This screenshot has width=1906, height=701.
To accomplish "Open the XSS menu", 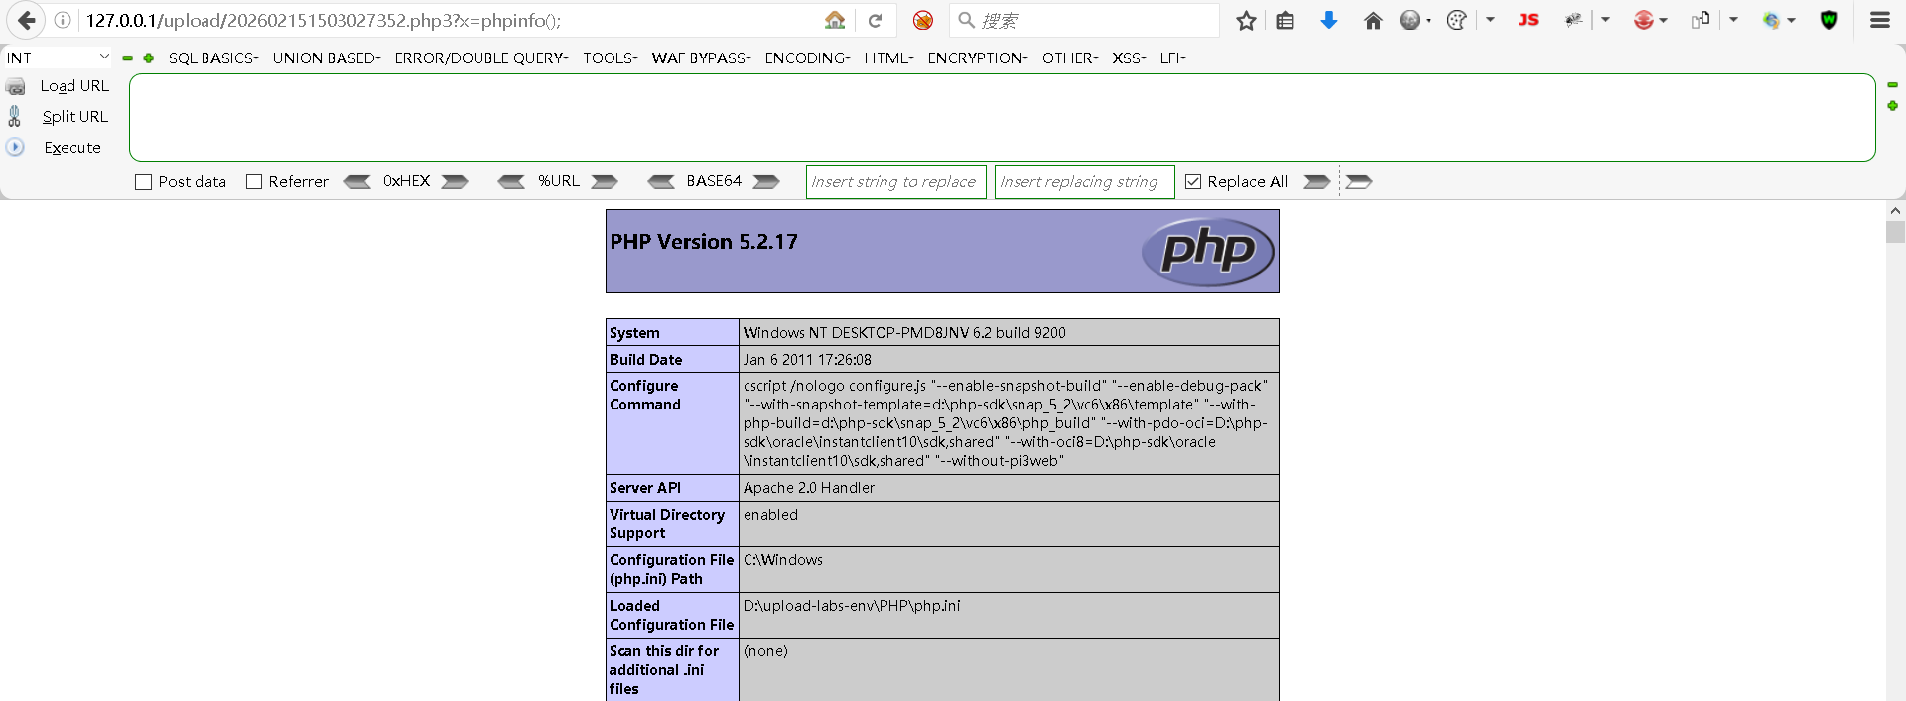I will 1130,58.
